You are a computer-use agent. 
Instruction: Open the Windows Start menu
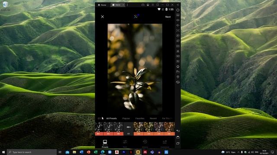click(x=3, y=152)
